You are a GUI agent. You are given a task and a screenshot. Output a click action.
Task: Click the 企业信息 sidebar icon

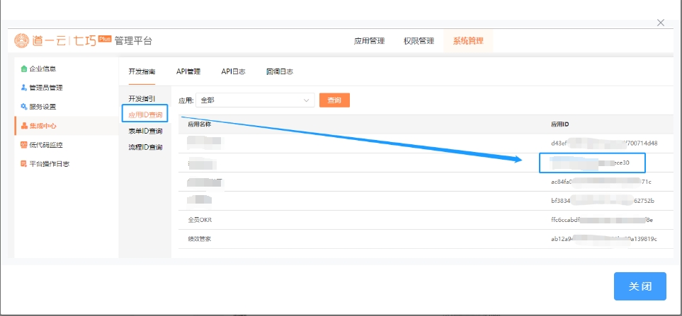24,69
